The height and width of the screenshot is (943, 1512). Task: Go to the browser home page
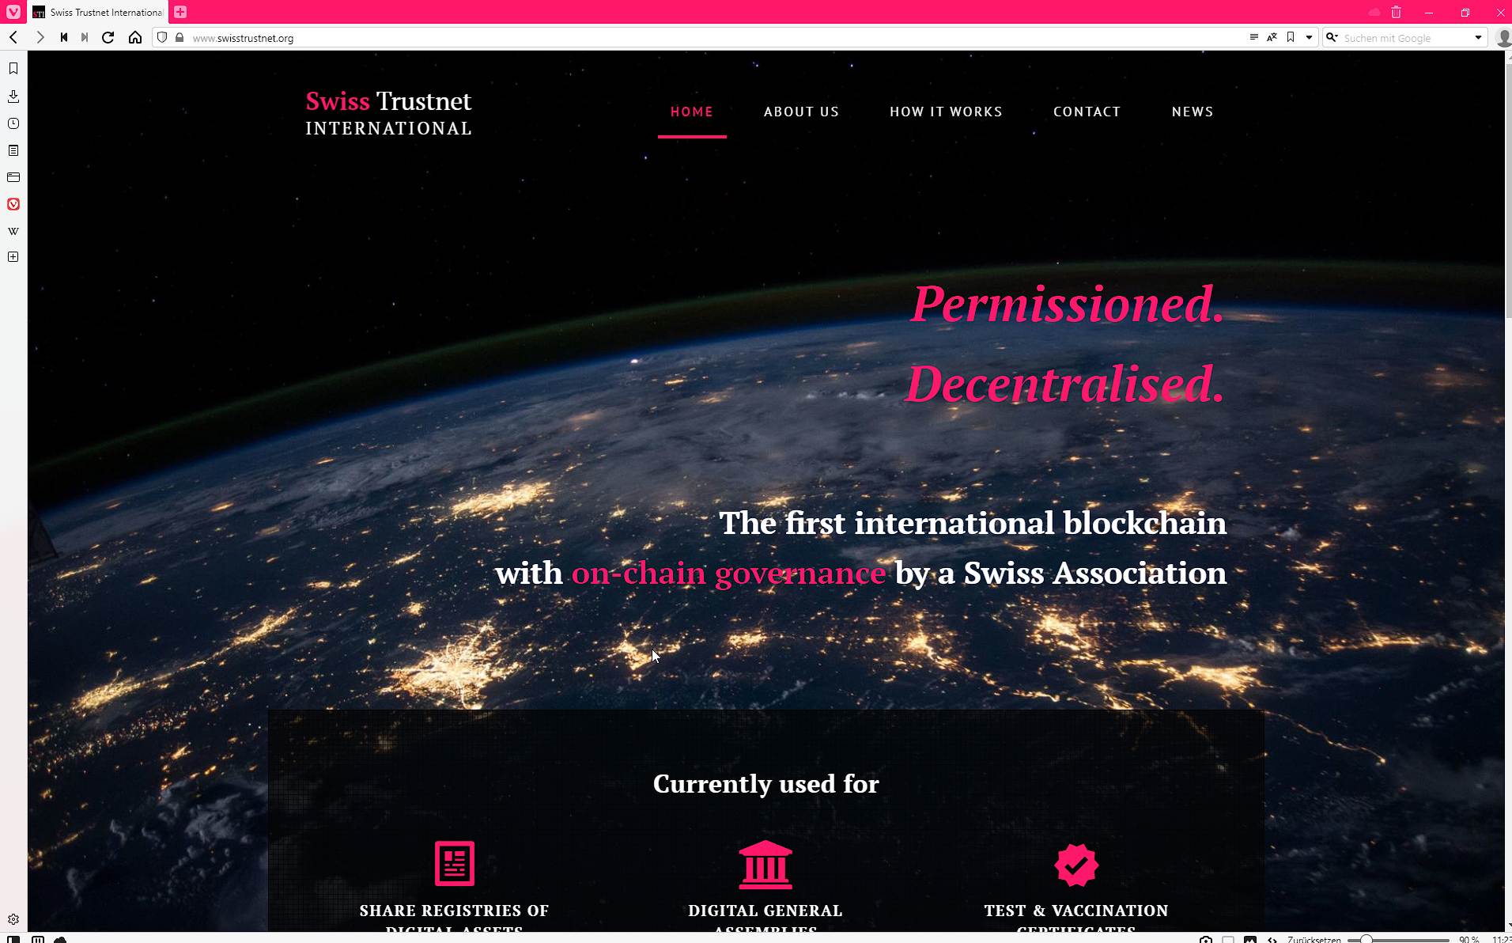(135, 37)
